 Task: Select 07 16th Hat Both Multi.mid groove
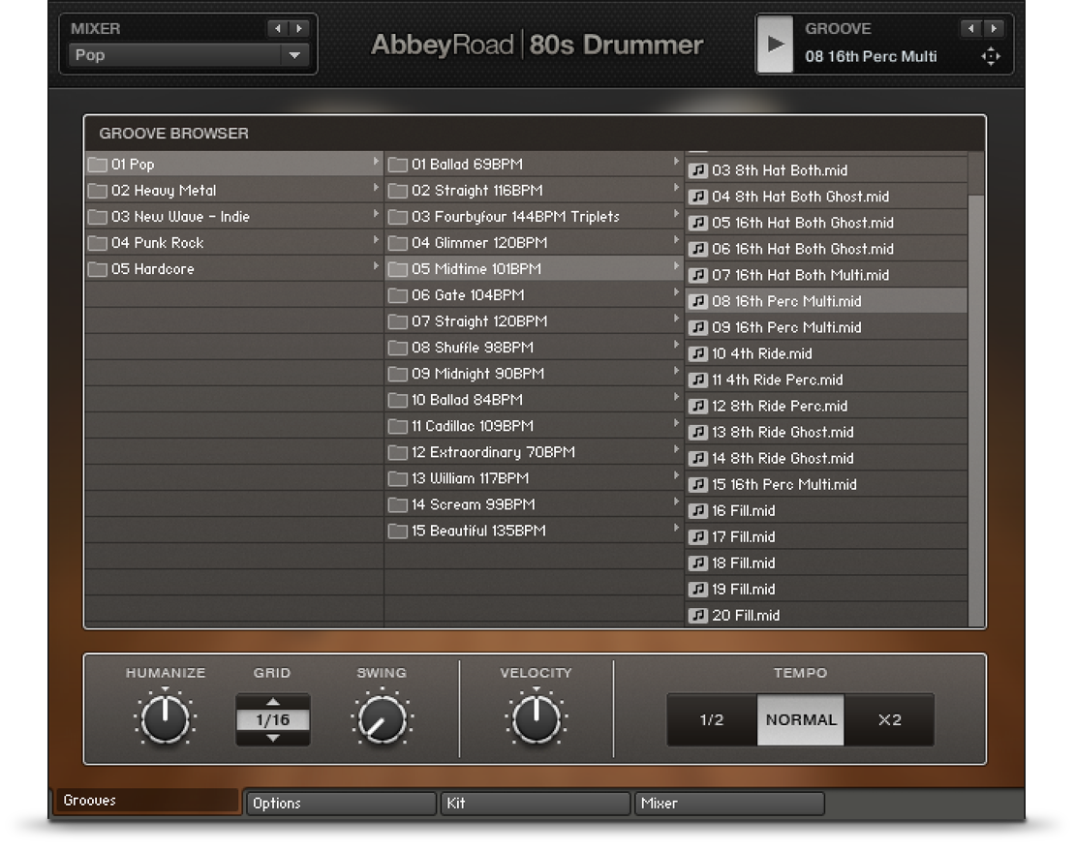coord(826,275)
